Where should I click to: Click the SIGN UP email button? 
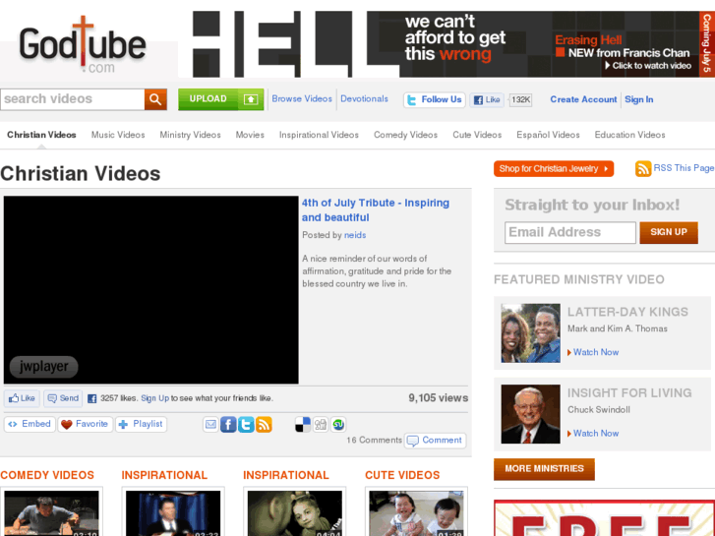point(669,233)
